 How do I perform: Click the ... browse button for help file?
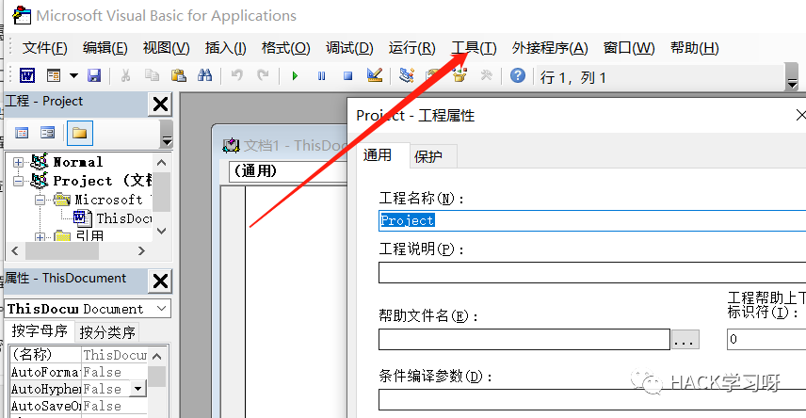[685, 339]
